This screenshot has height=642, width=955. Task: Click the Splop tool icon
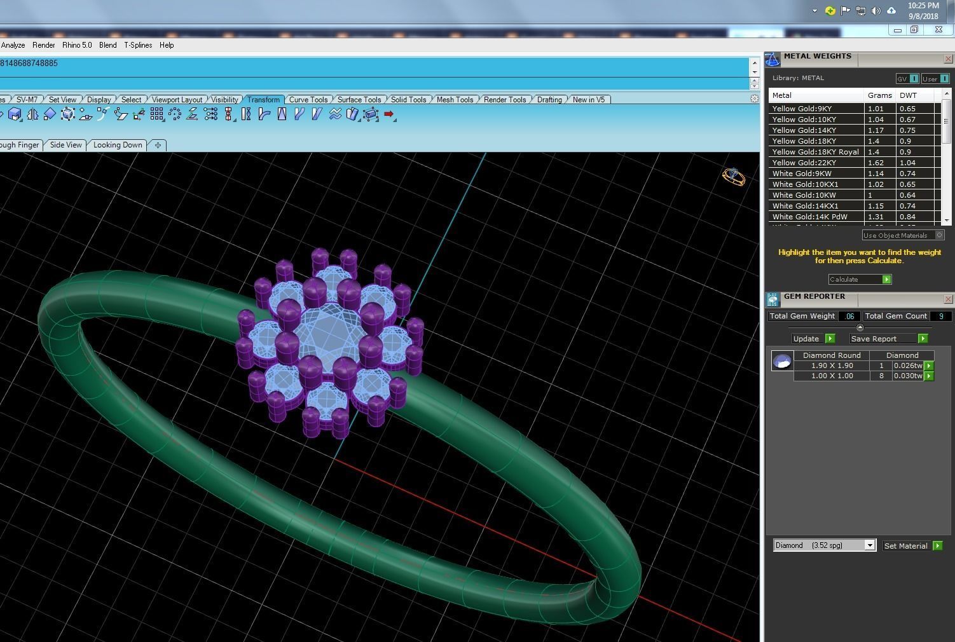coord(353,114)
